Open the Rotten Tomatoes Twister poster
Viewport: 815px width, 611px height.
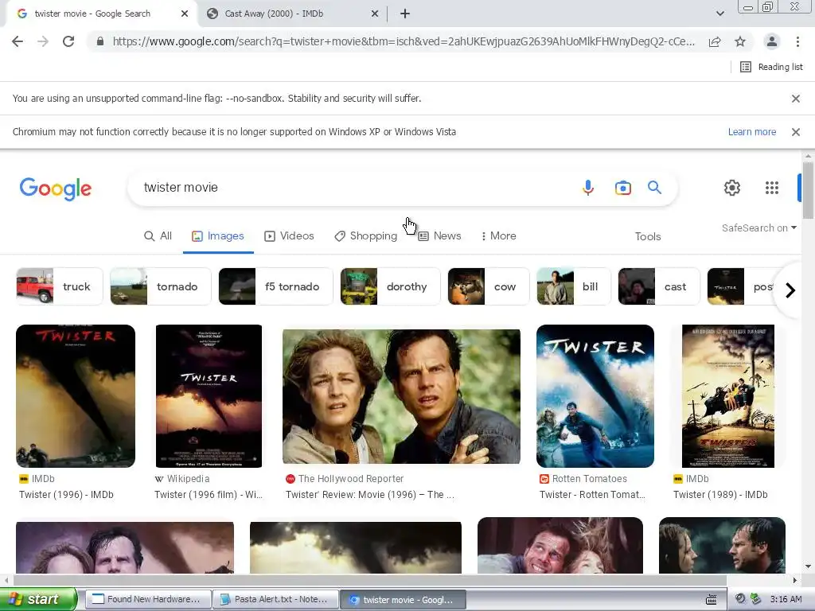point(595,396)
